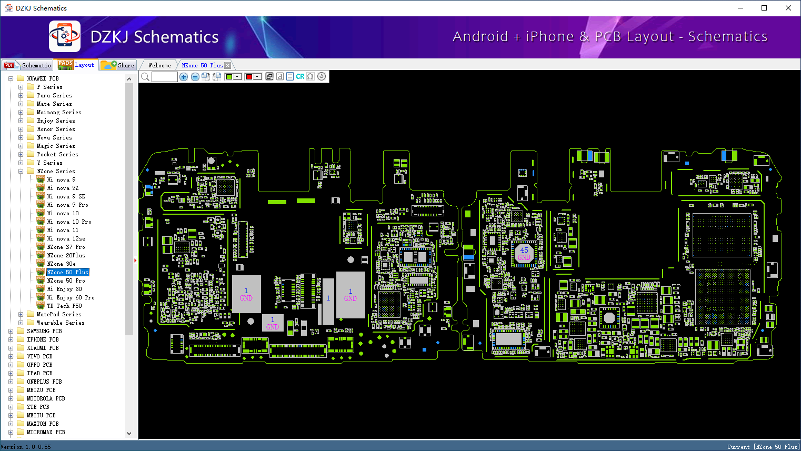Click the search input field in layout toolbar
Screen dimensions: 801x451
pos(165,77)
